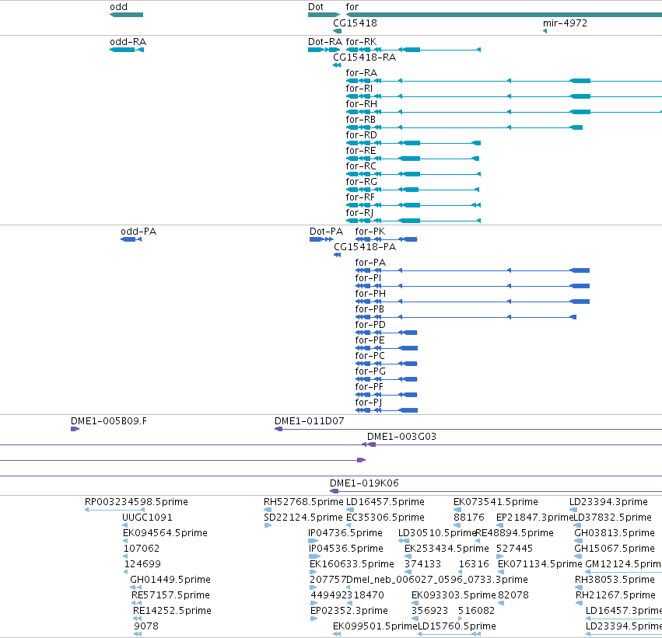Viewport: 662px width, 638px height.
Task: Select the for-PJ protein label
Action: tap(368, 403)
